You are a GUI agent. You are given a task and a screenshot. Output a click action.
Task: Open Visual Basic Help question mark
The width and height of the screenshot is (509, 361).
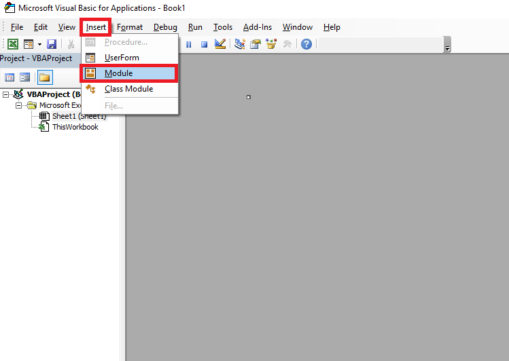click(306, 44)
